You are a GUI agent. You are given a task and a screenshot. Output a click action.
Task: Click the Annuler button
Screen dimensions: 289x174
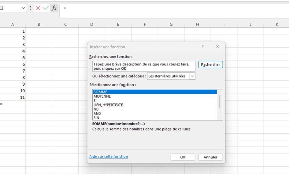[210, 157]
